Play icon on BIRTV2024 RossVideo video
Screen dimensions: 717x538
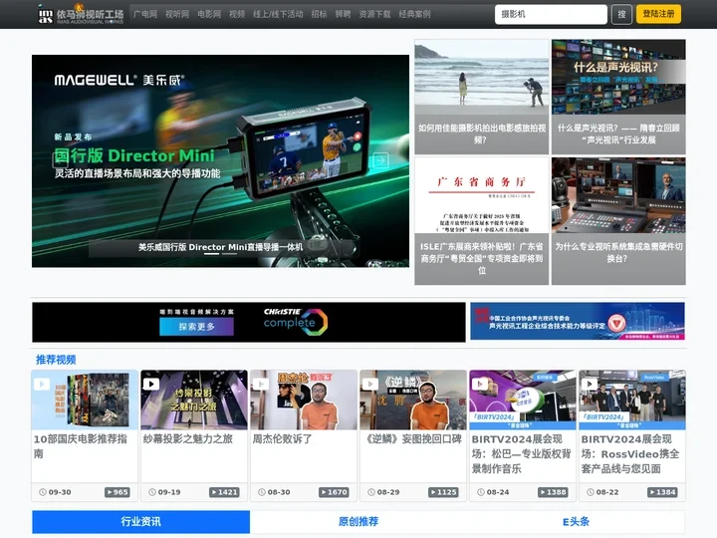(590, 384)
